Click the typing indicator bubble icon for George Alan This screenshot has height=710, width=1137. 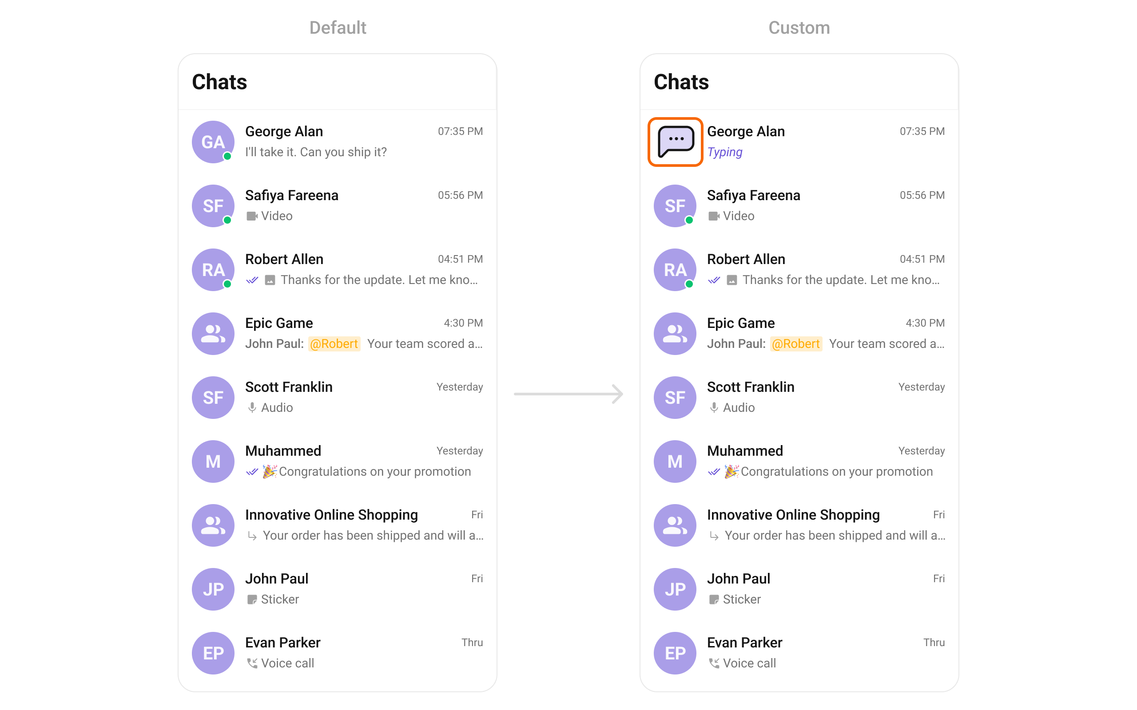tap(676, 142)
